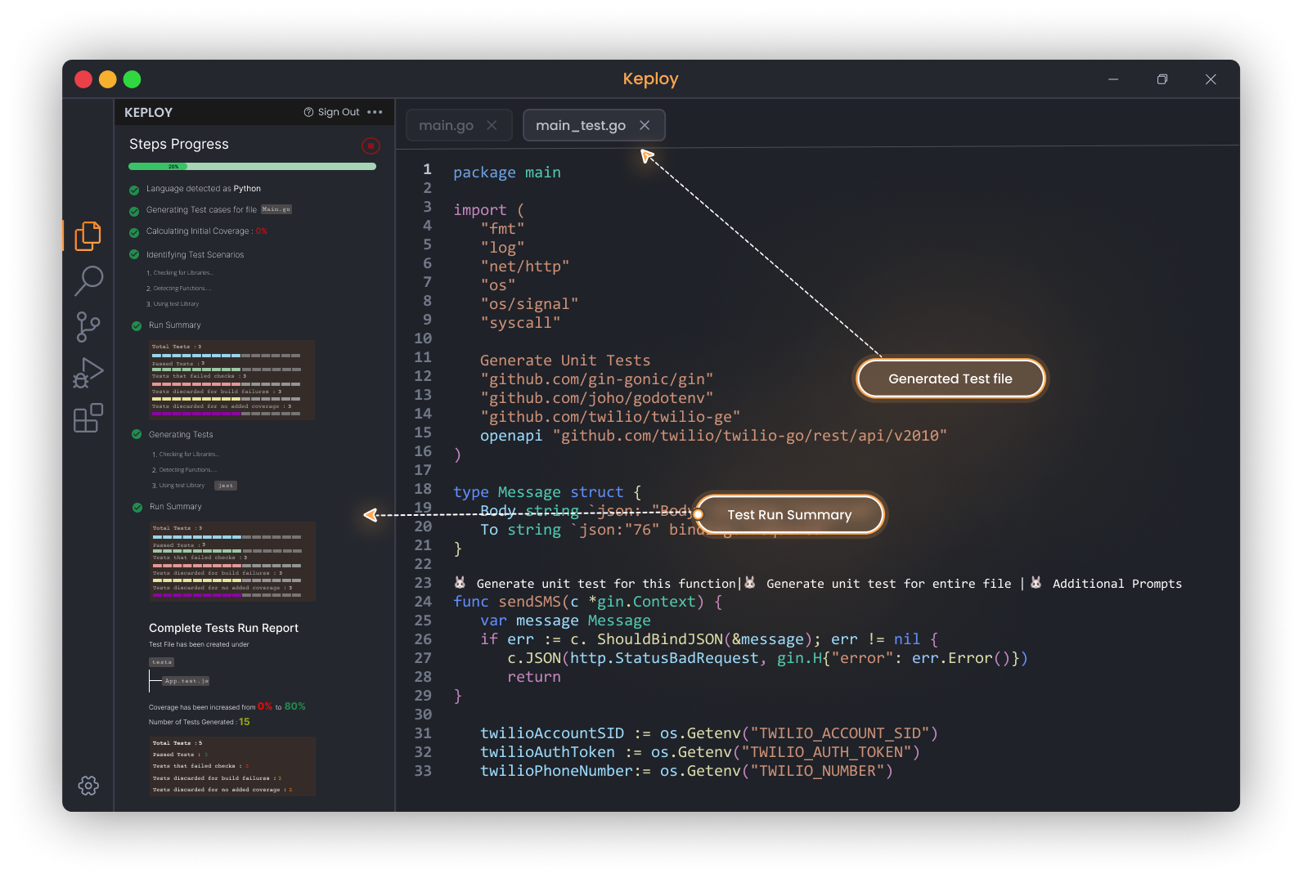Image resolution: width=1303 pixels, height=878 pixels.
Task: Click green check beside 'Generating Tests'
Action: 137,434
